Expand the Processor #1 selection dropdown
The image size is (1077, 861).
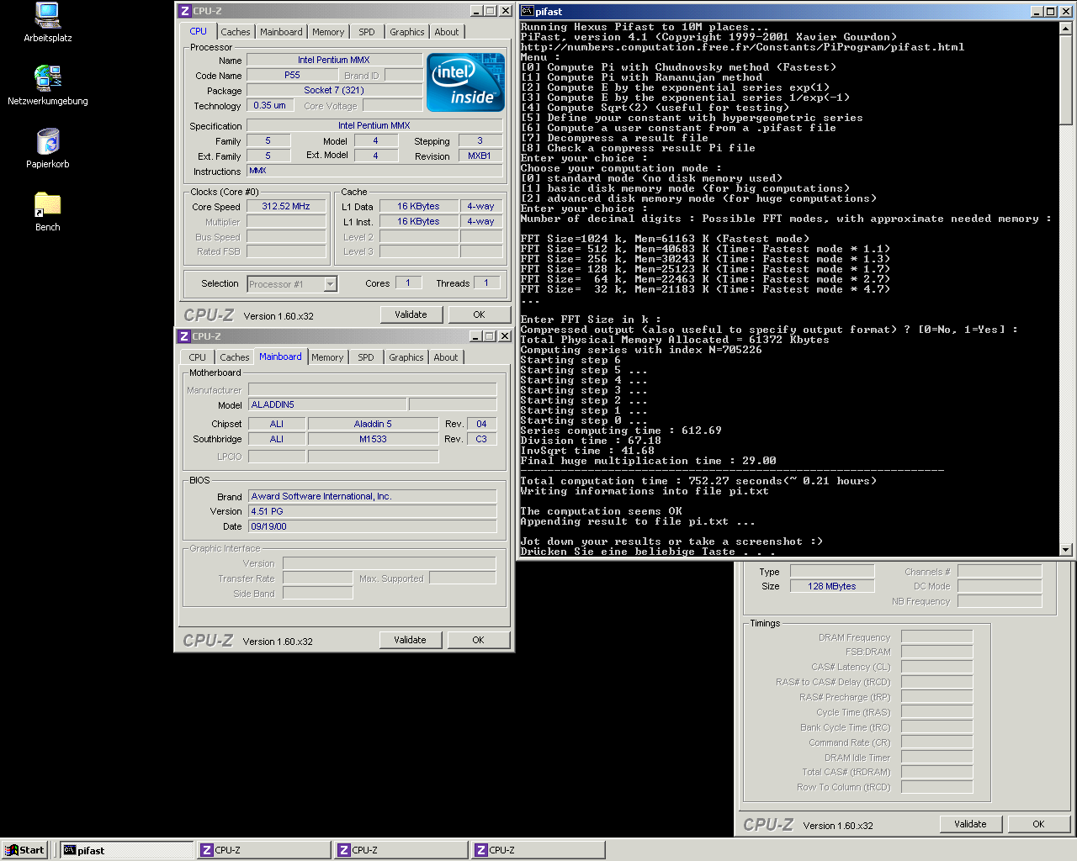pos(331,284)
